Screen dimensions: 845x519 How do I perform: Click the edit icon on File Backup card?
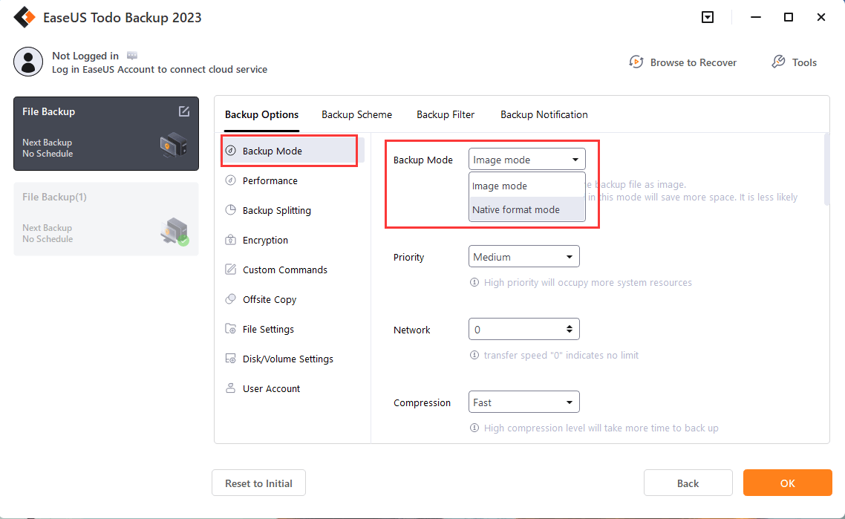coord(183,111)
